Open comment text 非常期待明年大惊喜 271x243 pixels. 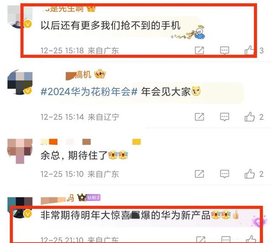125,215
